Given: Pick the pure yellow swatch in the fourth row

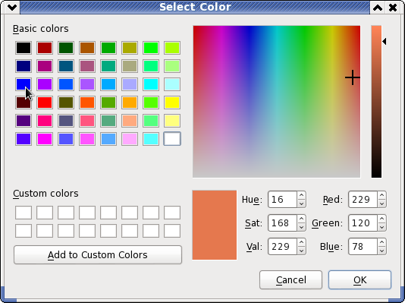Looking at the screenshot, I should [172, 103].
